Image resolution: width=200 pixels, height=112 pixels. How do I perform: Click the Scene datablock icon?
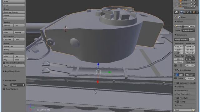coord(179,17)
